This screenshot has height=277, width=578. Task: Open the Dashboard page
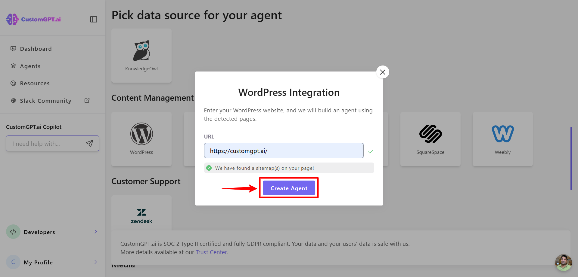click(x=36, y=49)
